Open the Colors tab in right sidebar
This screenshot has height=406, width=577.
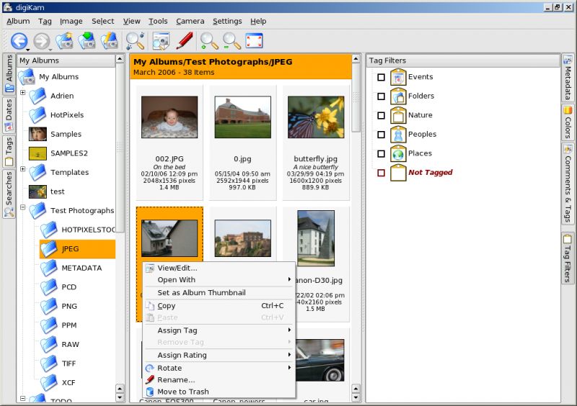tap(568, 122)
